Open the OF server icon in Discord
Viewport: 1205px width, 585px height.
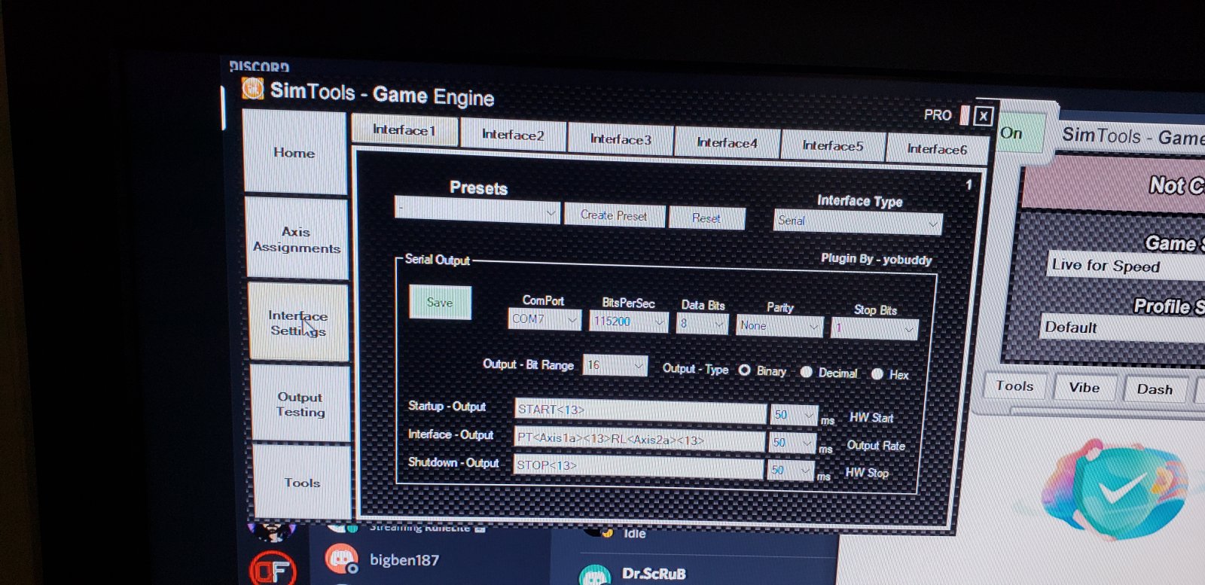[x=273, y=570]
